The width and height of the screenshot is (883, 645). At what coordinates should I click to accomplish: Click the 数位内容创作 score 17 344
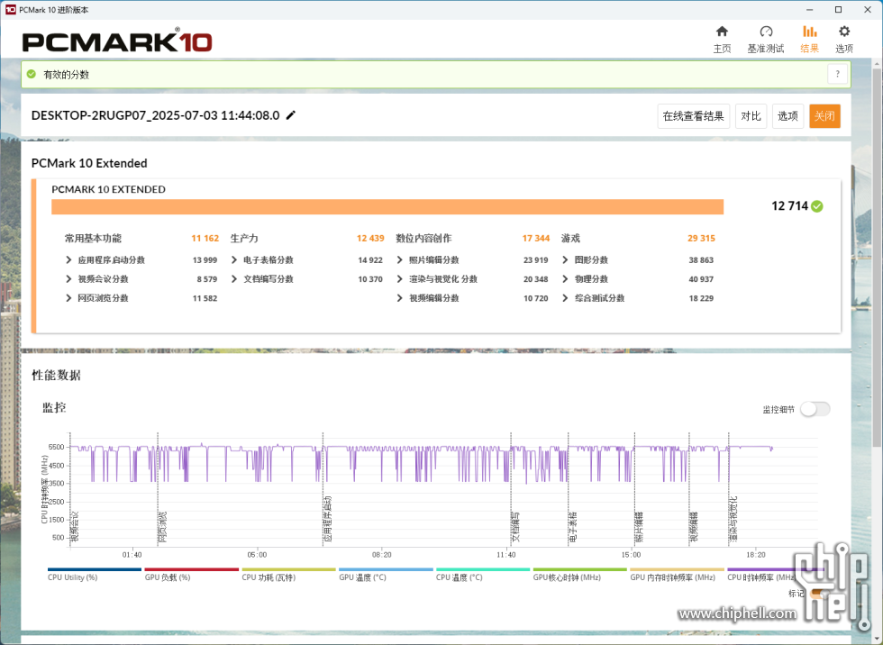535,239
